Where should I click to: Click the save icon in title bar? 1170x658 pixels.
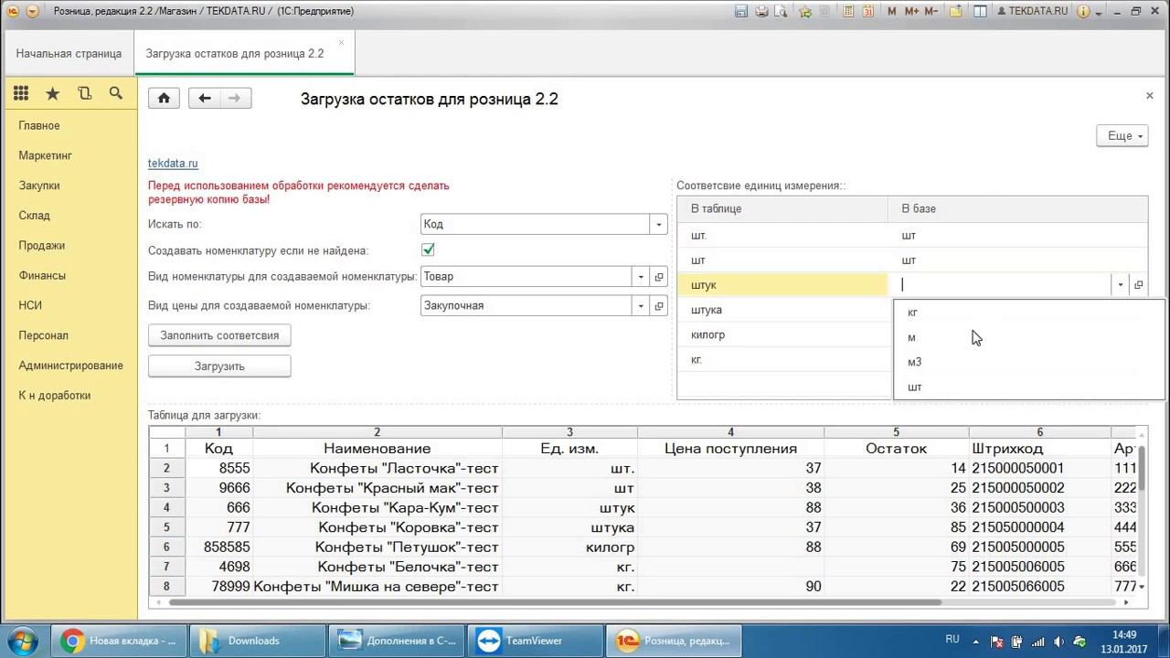(741, 11)
